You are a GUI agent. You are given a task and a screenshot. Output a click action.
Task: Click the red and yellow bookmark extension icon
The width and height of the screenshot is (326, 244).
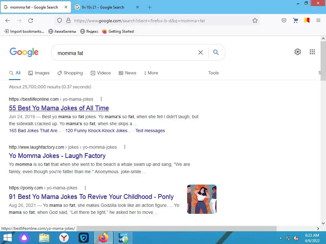pyautogui.click(x=307, y=20)
